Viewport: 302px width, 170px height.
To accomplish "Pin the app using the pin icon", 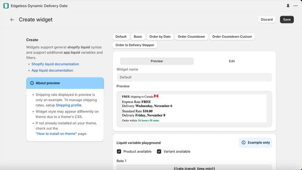I will click(x=288, y=6).
